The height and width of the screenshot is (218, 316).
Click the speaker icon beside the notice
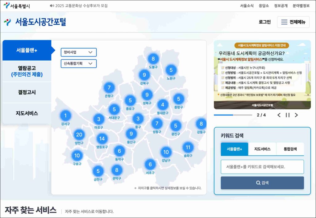[x=52, y=6]
